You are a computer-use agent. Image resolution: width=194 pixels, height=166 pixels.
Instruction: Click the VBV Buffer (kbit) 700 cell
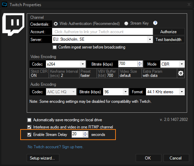(x=108, y=73)
